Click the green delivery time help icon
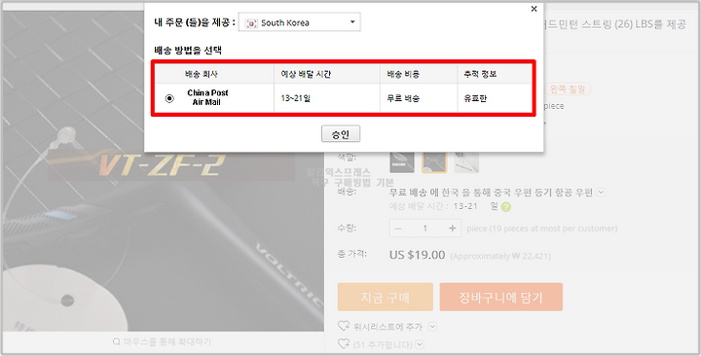Image resolution: width=701 pixels, height=356 pixels. (506, 207)
